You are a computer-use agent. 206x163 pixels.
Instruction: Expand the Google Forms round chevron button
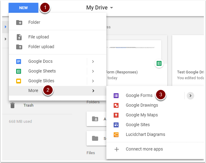pyautogui.click(x=190, y=96)
